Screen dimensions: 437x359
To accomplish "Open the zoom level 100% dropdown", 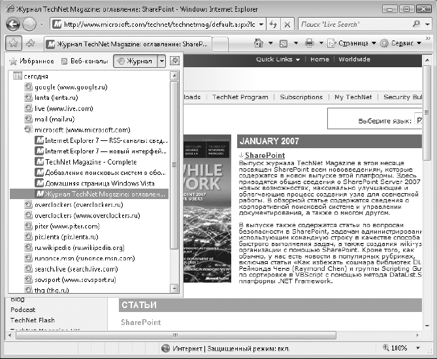I will click(418, 348).
